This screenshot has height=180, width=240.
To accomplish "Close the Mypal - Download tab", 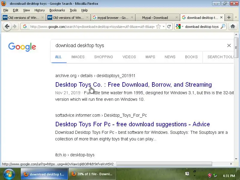I will [176, 17].
